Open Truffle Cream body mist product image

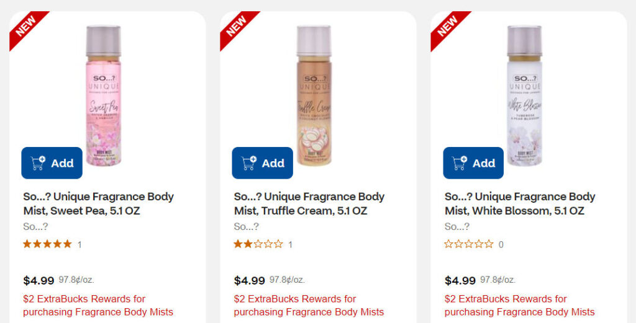click(314, 87)
